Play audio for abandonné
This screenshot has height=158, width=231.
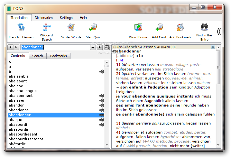click(101, 110)
